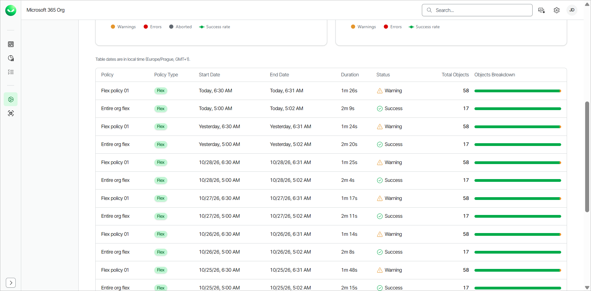Select '10/27/26, 6:31 AM' end date cell
This screenshot has height=291, width=591.
(291, 198)
